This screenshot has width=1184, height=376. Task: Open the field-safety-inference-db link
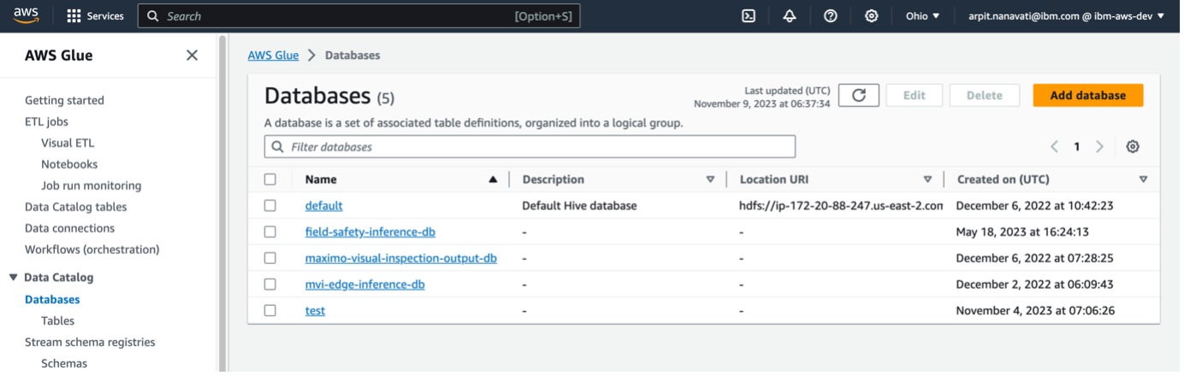coord(371,232)
